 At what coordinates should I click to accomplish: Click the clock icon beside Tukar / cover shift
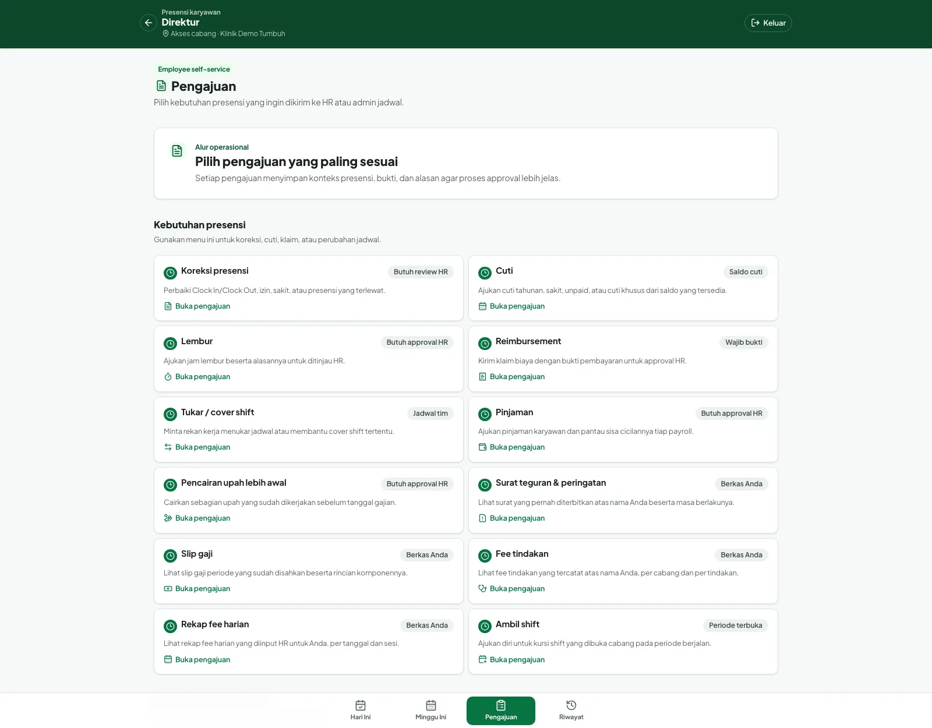point(170,414)
